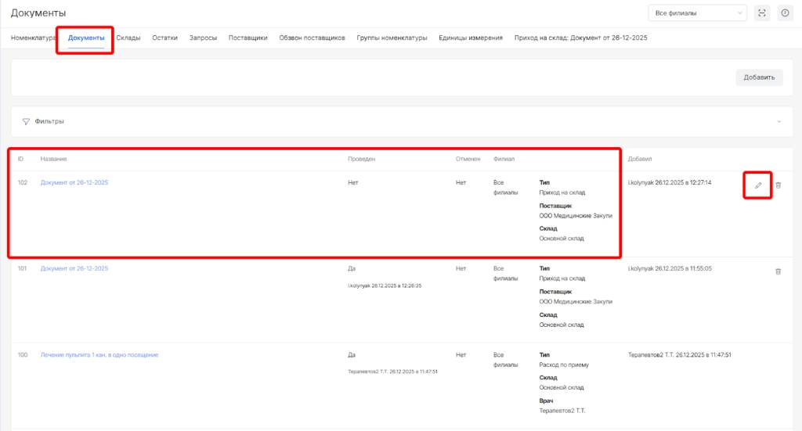Click the funnel filter icon

click(26, 121)
